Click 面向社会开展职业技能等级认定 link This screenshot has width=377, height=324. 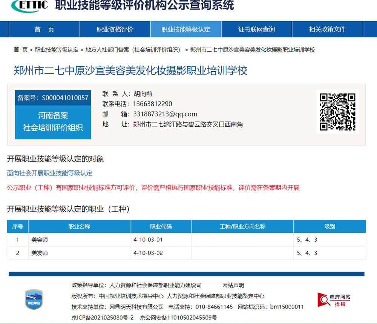49,173
